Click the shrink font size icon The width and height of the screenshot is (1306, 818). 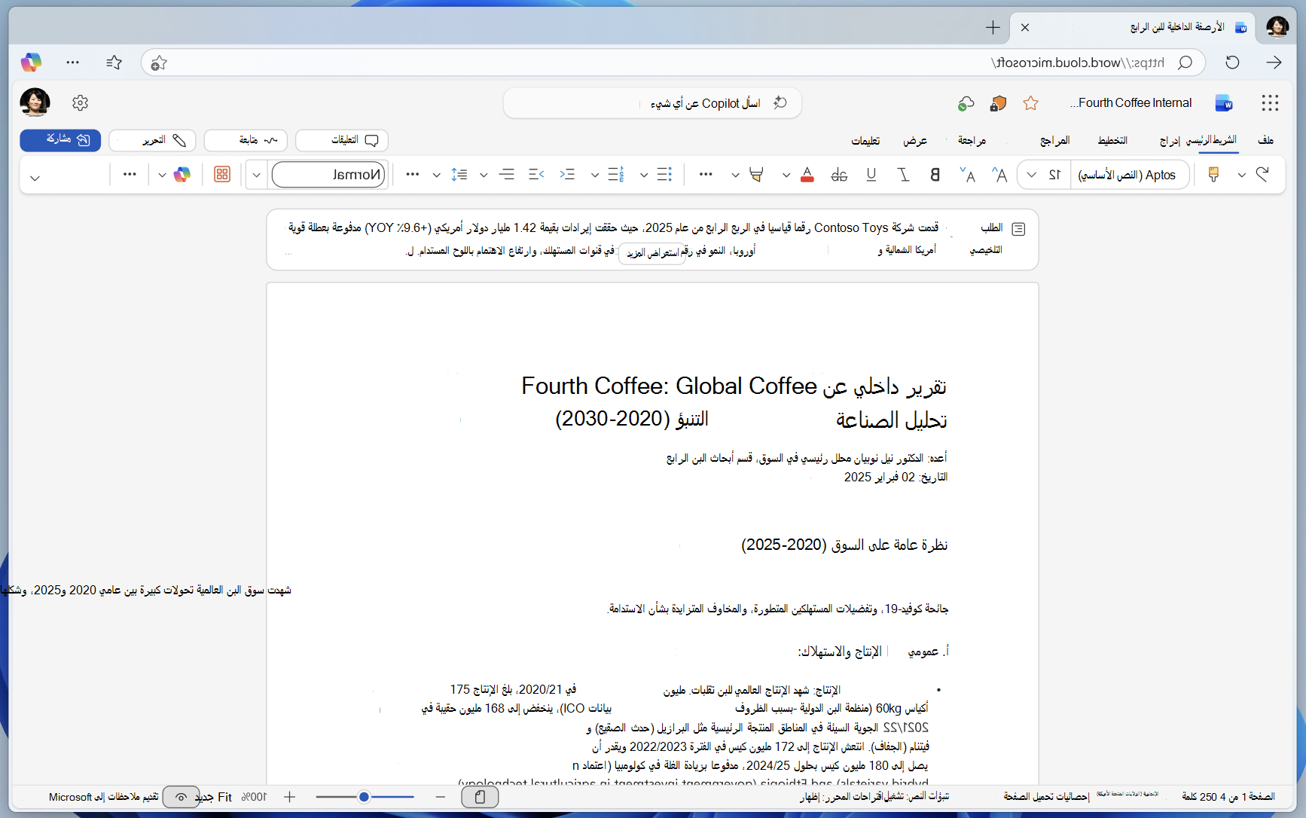(x=968, y=175)
